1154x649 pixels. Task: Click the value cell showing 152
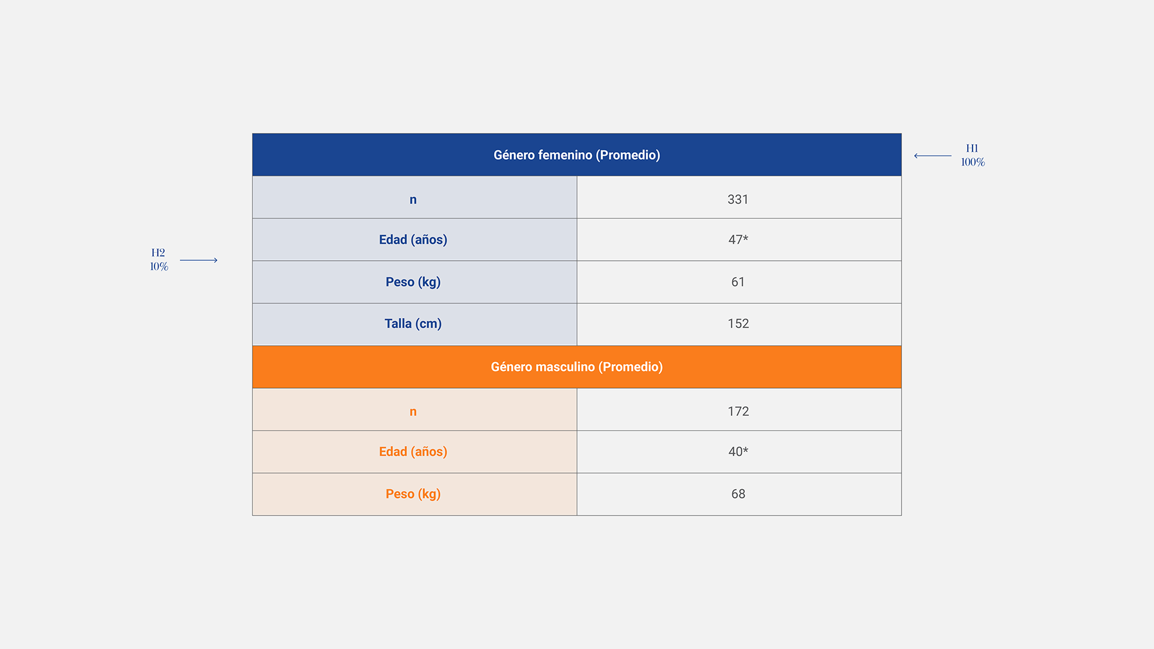point(738,324)
